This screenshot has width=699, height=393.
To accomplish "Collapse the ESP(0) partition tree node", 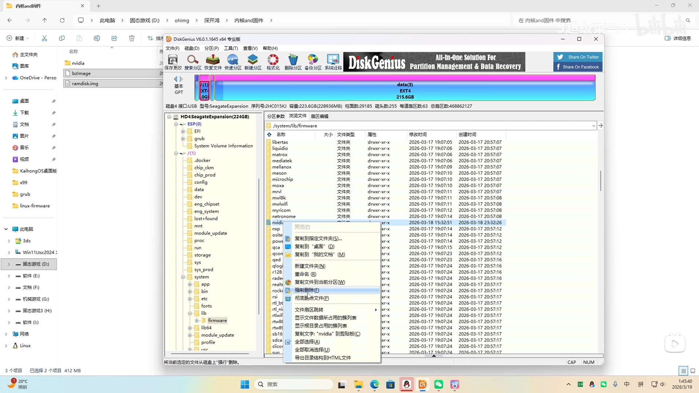I will (176, 124).
